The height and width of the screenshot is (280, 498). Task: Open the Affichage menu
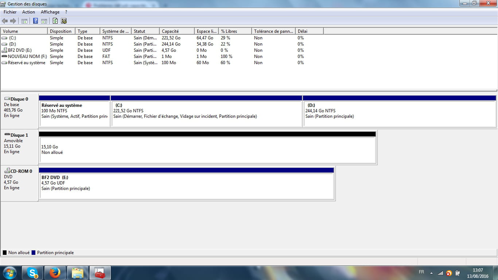pyautogui.click(x=50, y=12)
